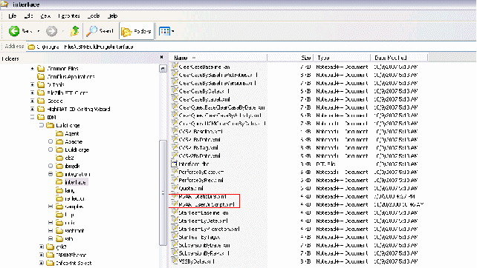
Task: Click the folder tree scroll up arrow
Action: pos(163,69)
